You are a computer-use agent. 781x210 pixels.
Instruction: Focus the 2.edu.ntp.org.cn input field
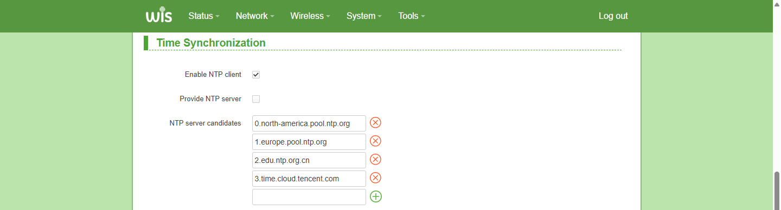pos(309,160)
